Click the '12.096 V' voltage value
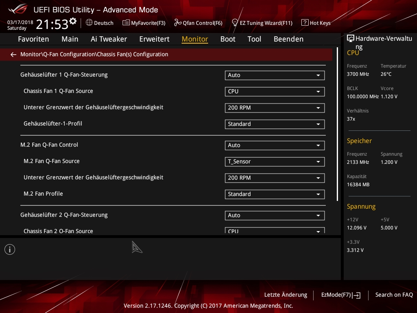This screenshot has width=417, height=313. (356, 228)
